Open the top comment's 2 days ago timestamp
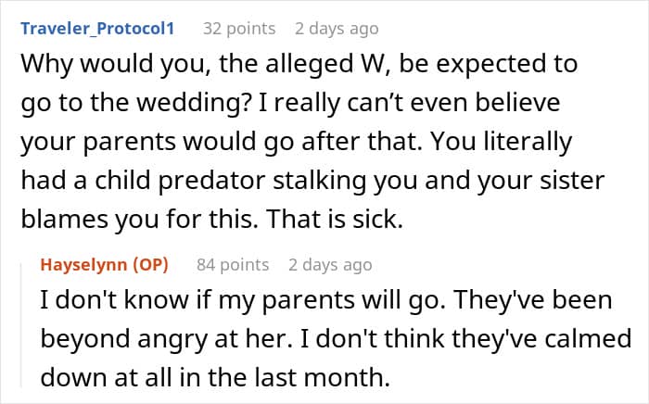 337,29
